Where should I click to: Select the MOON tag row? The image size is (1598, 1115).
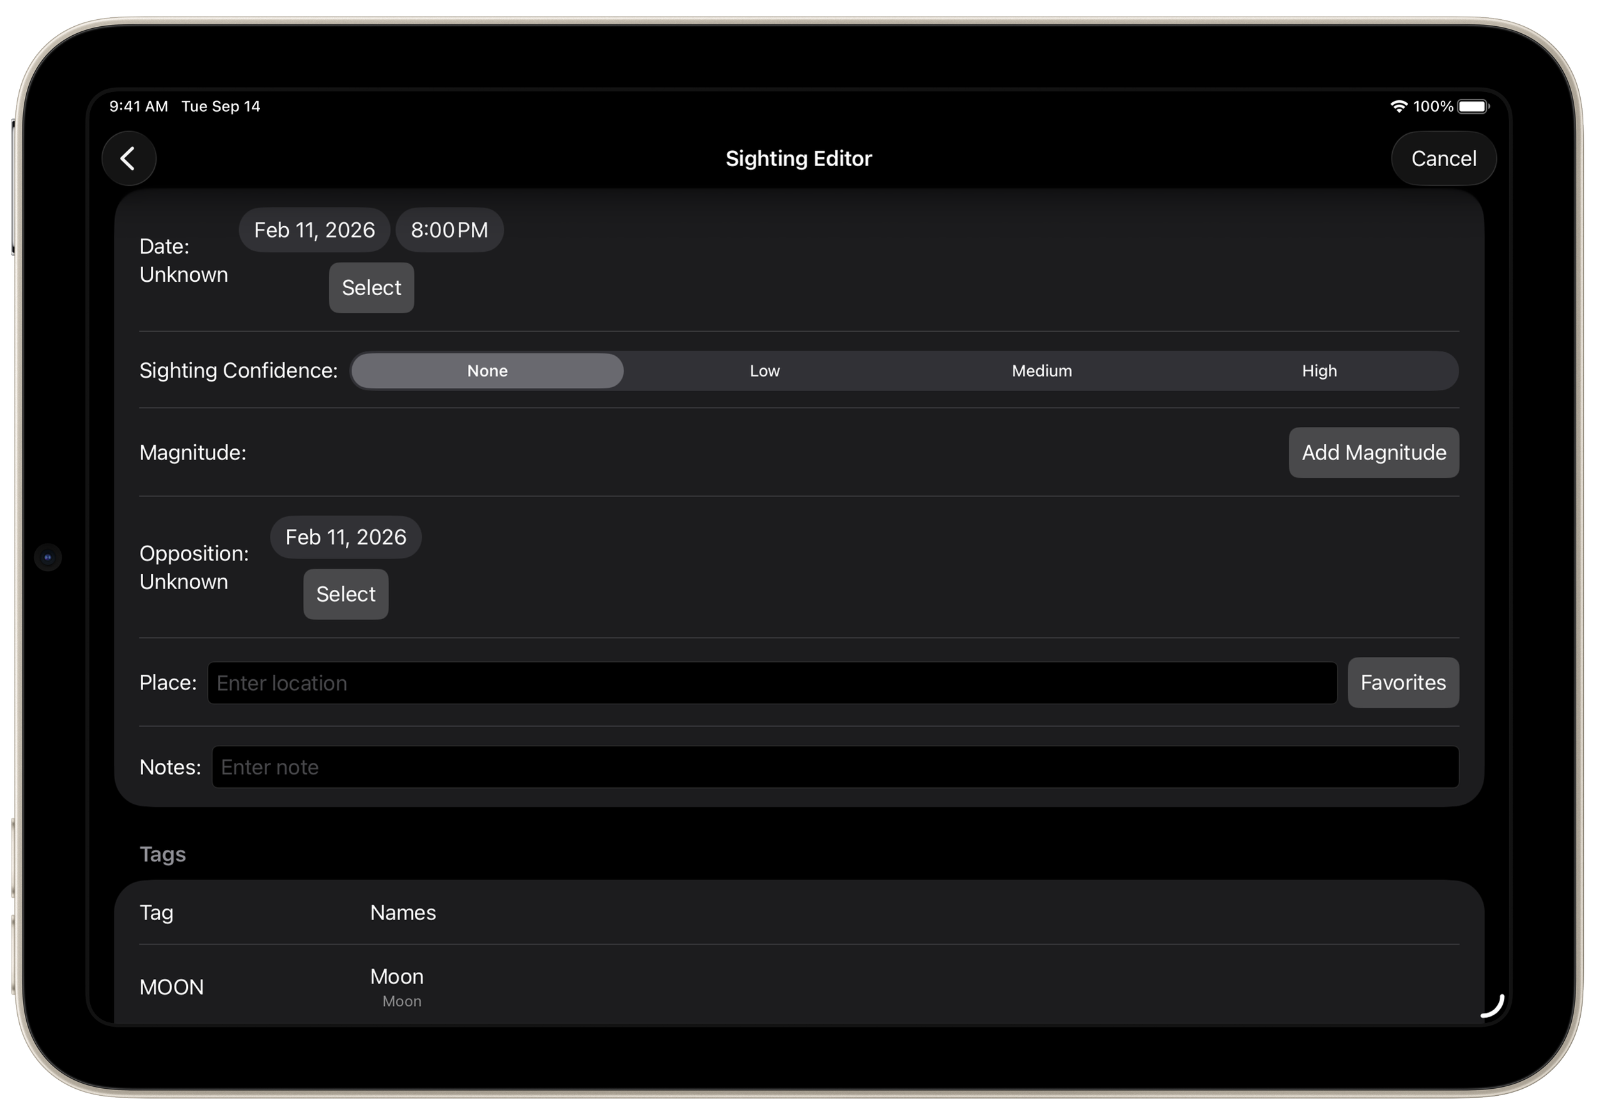pyautogui.click(x=171, y=987)
